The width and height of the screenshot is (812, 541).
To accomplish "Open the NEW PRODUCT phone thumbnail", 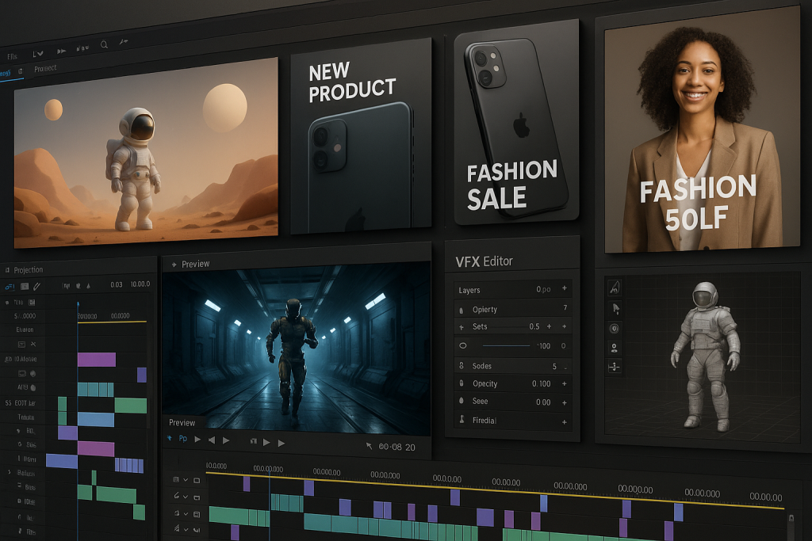I will pyautogui.click(x=361, y=136).
